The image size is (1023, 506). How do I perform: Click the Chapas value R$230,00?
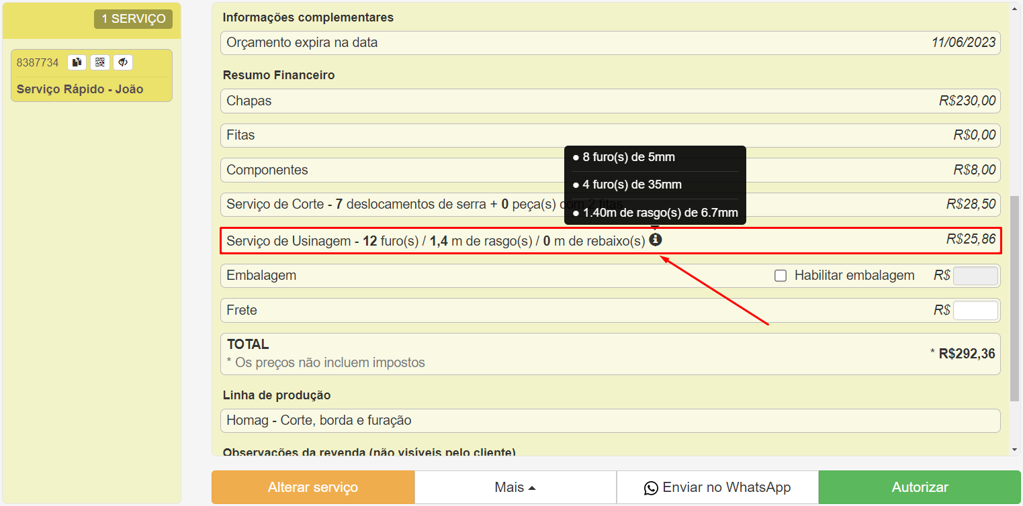[x=967, y=101]
